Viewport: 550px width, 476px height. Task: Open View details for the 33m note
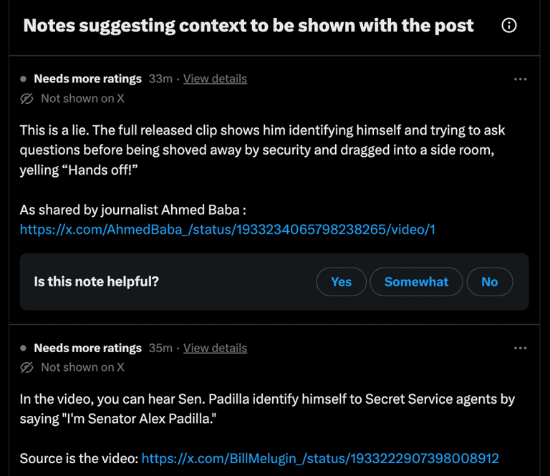(215, 79)
